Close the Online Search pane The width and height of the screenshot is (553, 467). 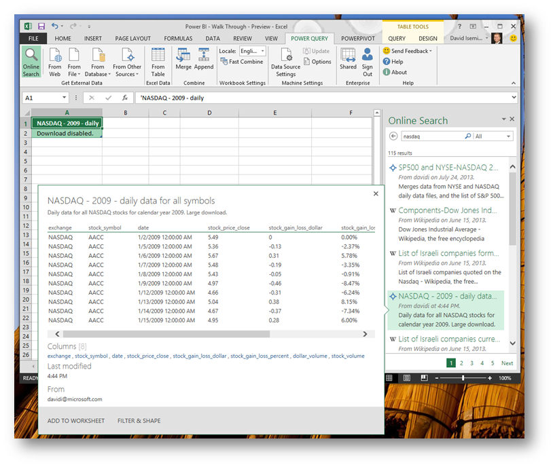click(x=512, y=119)
